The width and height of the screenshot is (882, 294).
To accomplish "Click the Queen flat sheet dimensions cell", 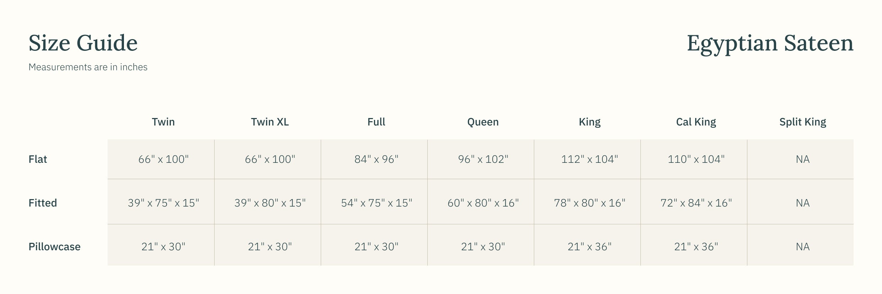I will (483, 159).
